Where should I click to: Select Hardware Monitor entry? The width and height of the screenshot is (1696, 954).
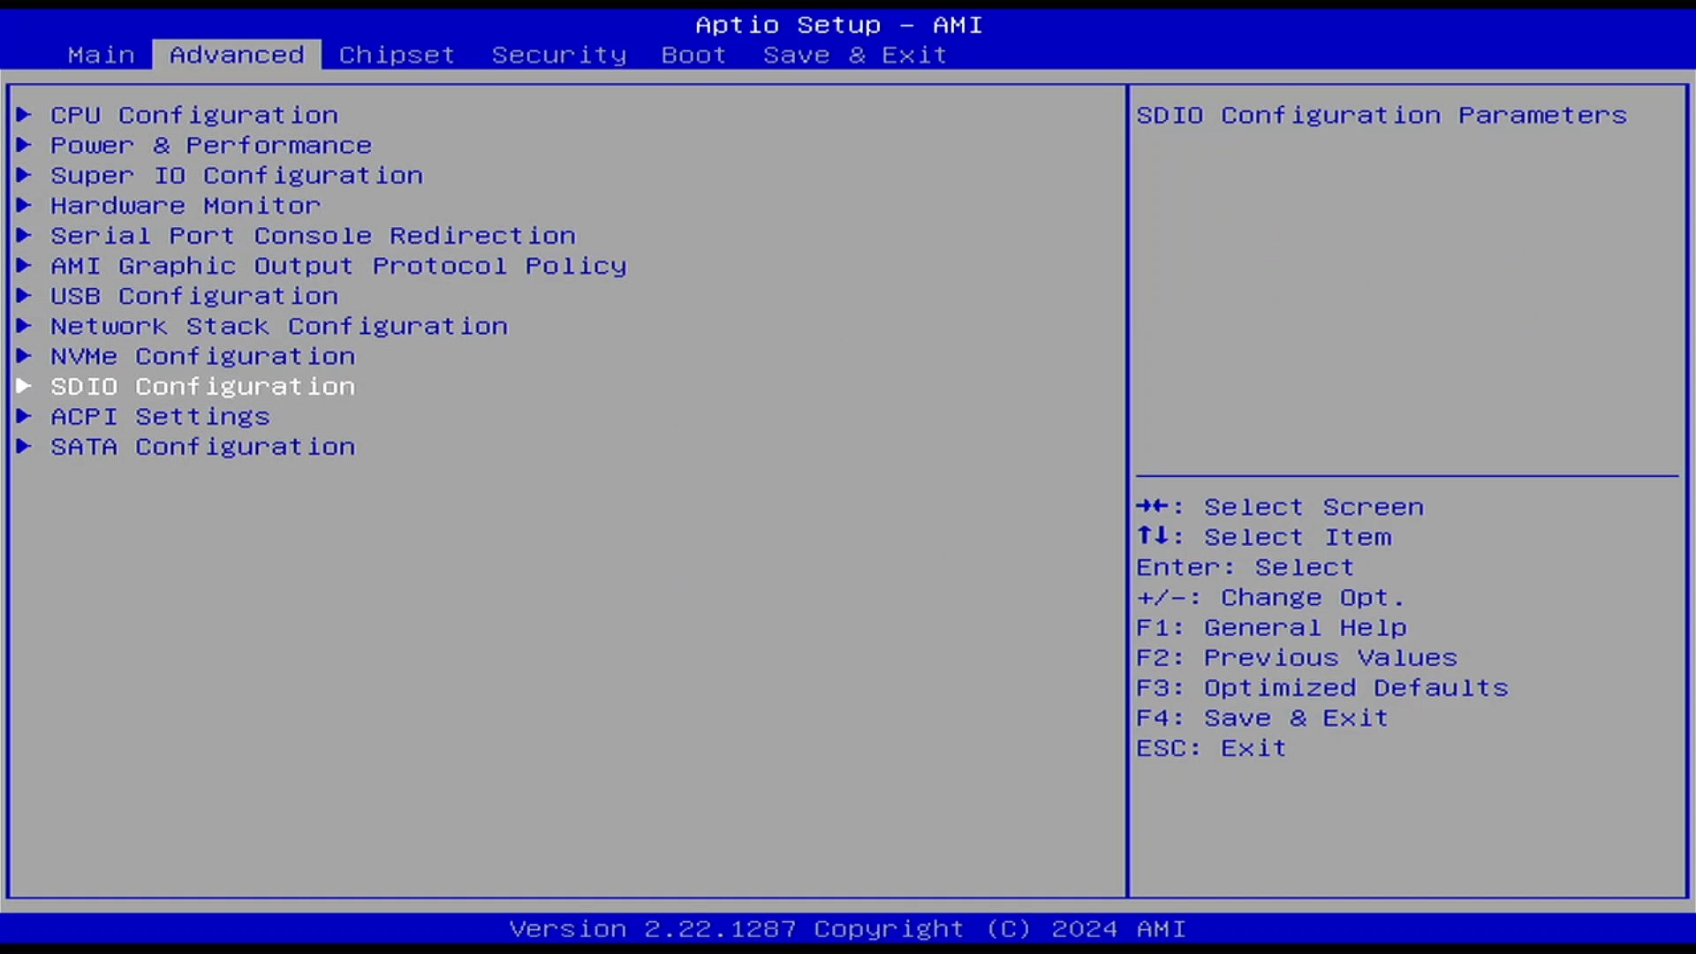coord(185,205)
